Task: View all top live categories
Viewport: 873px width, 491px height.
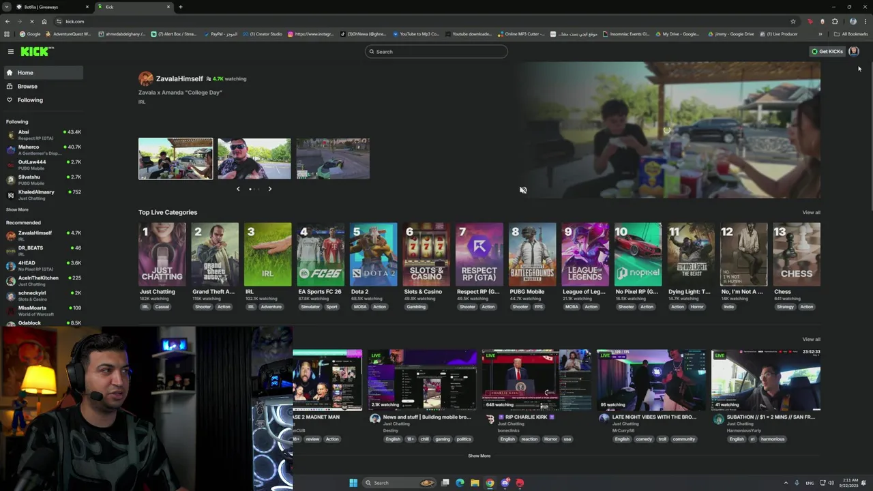Action: [x=811, y=212]
